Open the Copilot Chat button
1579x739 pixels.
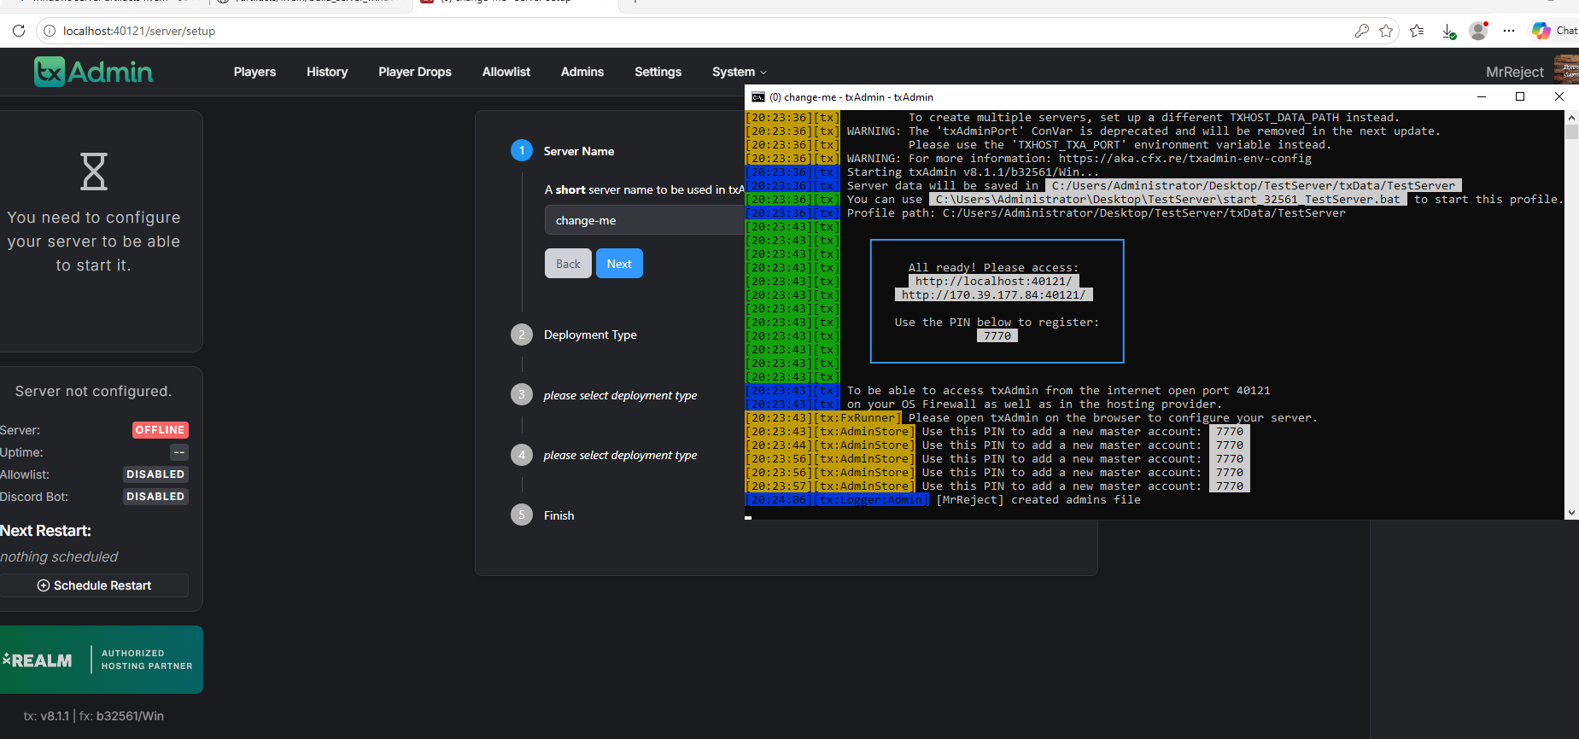pos(1554,31)
